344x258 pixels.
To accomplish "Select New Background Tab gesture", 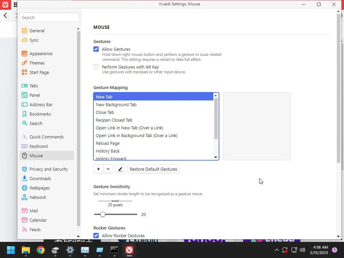I will (153, 105).
